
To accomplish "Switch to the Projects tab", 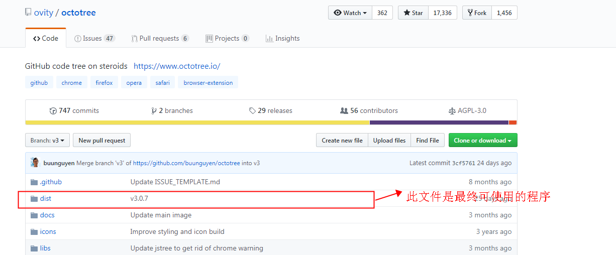I will 227,38.
